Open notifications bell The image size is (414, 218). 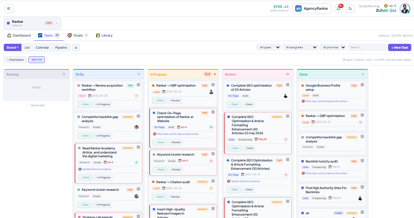[338, 8]
